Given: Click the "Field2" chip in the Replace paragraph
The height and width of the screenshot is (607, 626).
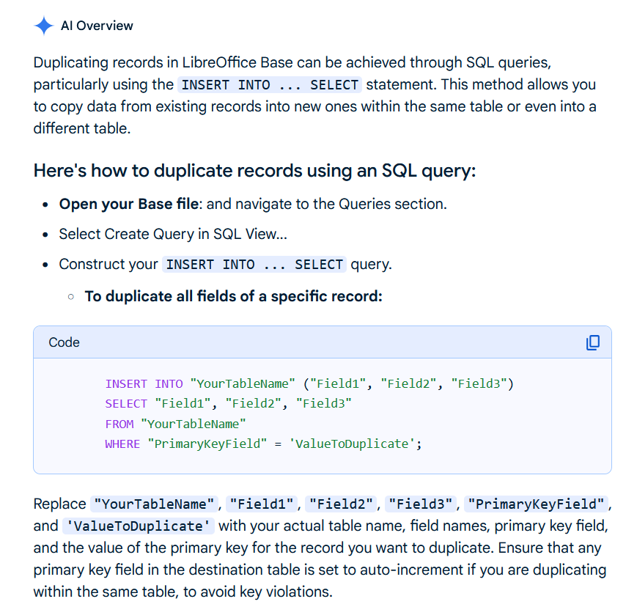Looking at the screenshot, I should point(344,504).
